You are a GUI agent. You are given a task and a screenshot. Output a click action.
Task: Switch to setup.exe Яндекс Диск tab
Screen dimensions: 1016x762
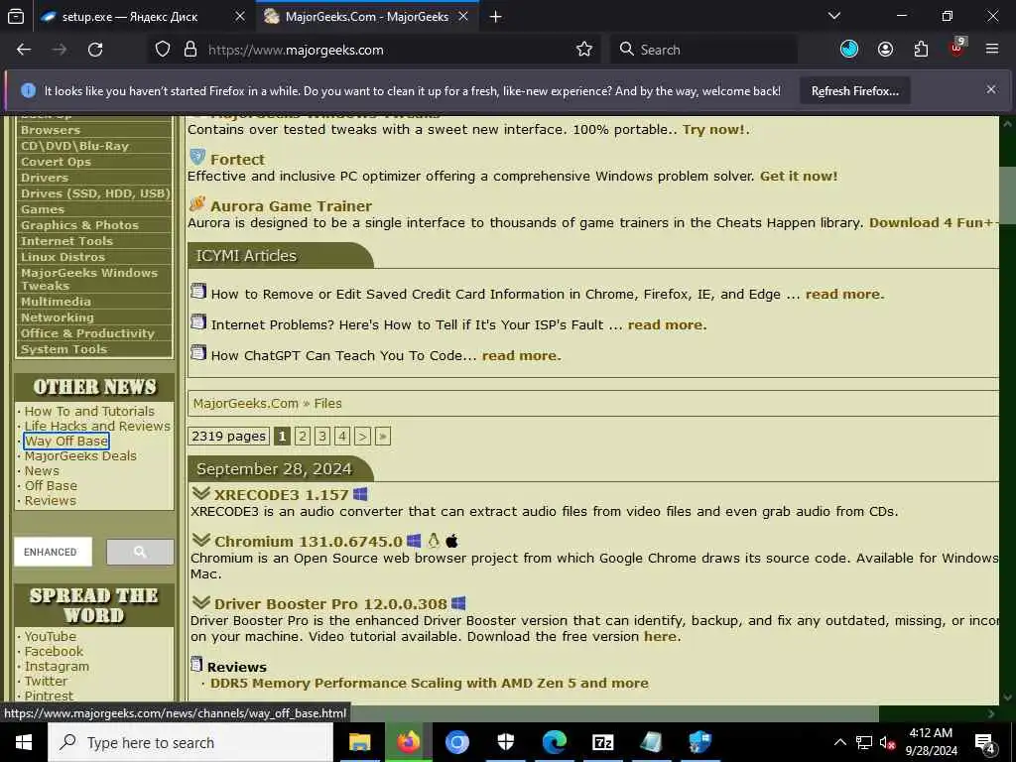130,17
